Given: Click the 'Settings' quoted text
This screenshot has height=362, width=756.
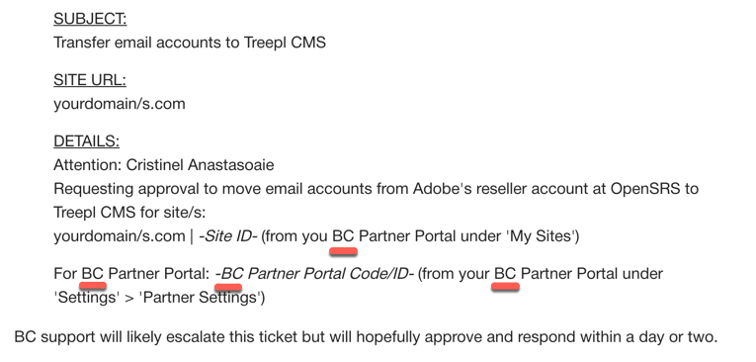Looking at the screenshot, I should pyautogui.click(x=87, y=298).
